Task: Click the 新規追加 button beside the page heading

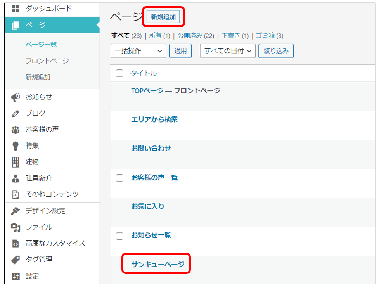Action: [163, 17]
